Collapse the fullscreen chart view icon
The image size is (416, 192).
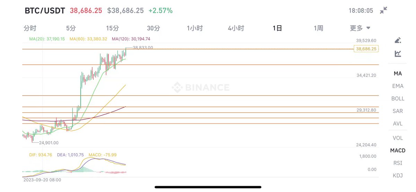[383, 10]
